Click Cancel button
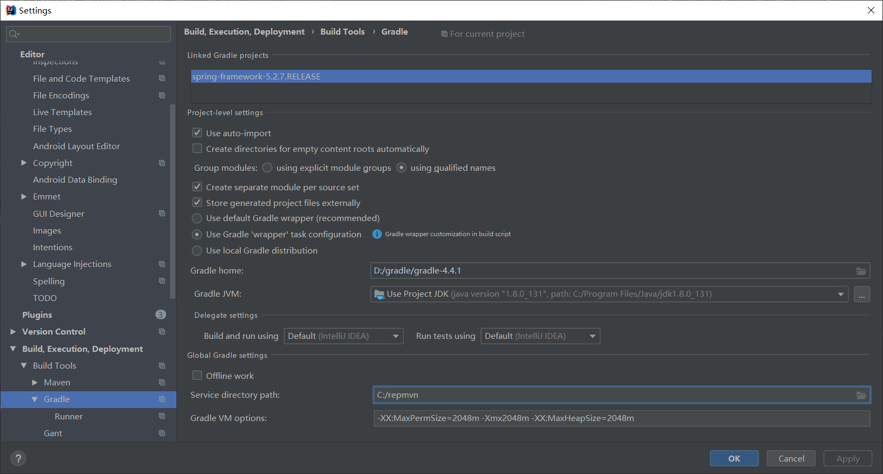This screenshot has width=883, height=474. point(791,458)
